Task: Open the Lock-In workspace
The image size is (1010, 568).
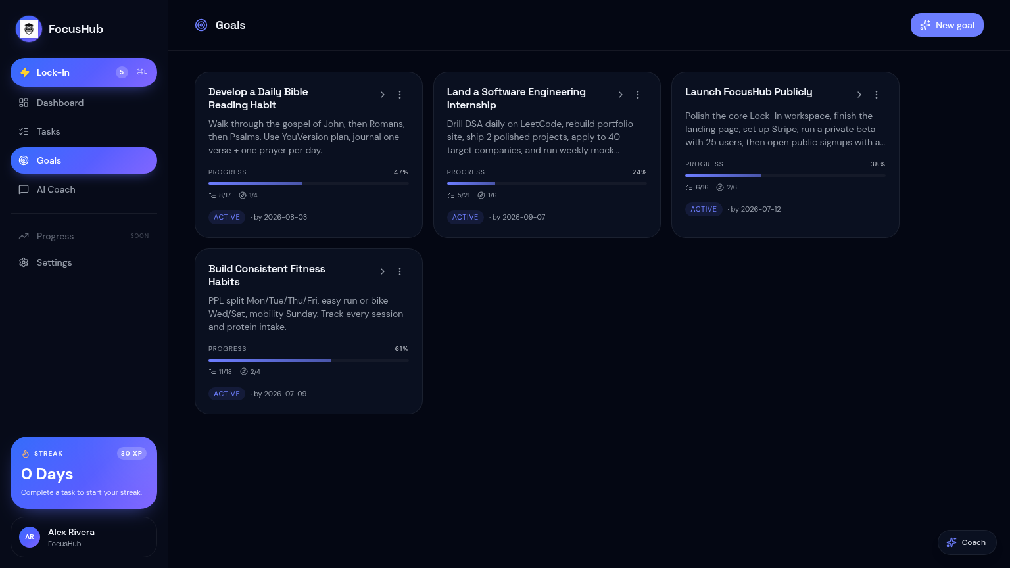Action: click(x=84, y=72)
